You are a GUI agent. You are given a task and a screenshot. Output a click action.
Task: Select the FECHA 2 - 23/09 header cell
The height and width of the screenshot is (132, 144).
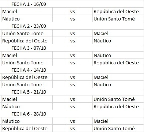(29, 26)
